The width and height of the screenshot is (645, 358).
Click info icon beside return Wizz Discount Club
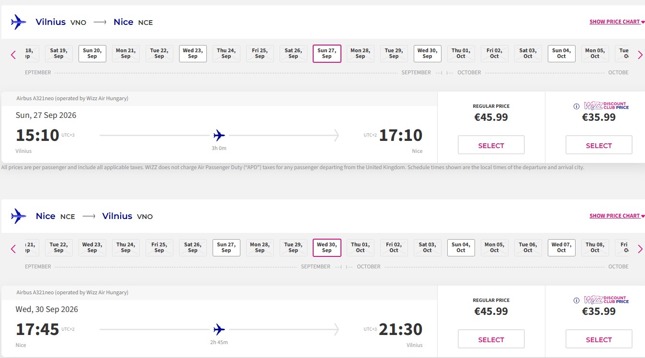(577, 300)
